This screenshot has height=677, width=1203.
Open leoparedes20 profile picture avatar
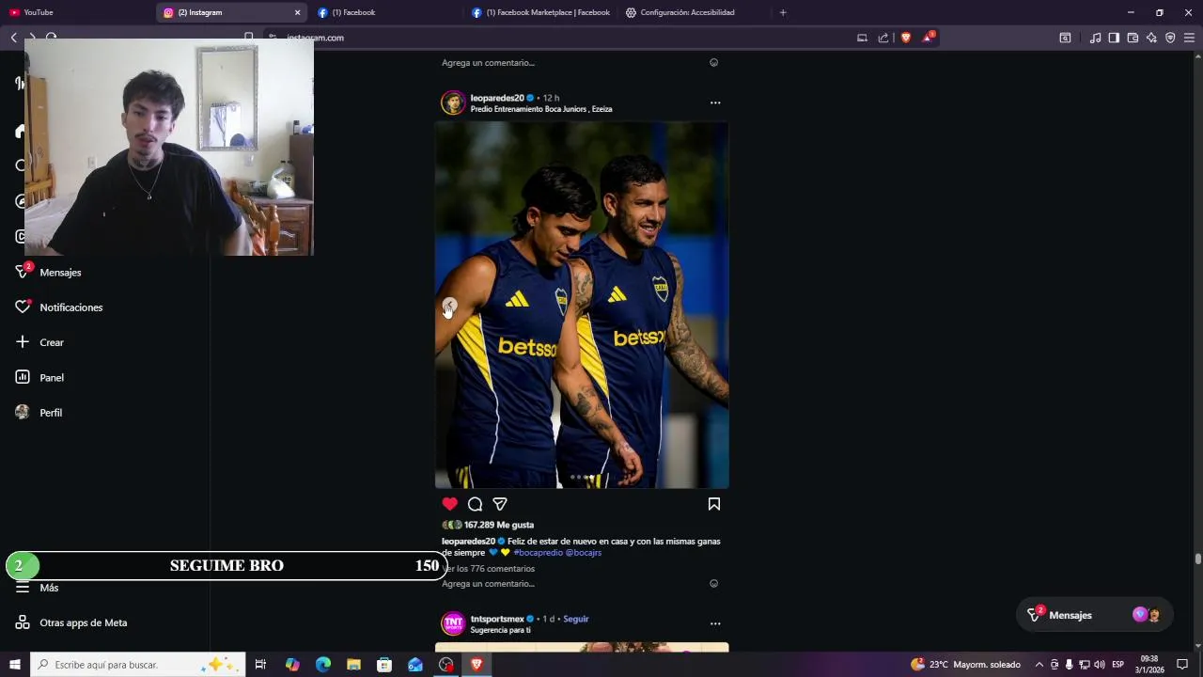pos(454,102)
